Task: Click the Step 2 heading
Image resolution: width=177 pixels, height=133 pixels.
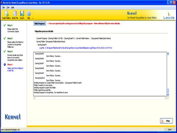Action: 10,38
